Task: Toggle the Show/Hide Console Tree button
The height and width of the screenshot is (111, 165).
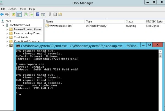Action: [x=19, y=14]
